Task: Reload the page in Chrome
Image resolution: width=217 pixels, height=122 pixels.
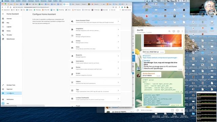Action: pyautogui.click(x=8, y=7)
